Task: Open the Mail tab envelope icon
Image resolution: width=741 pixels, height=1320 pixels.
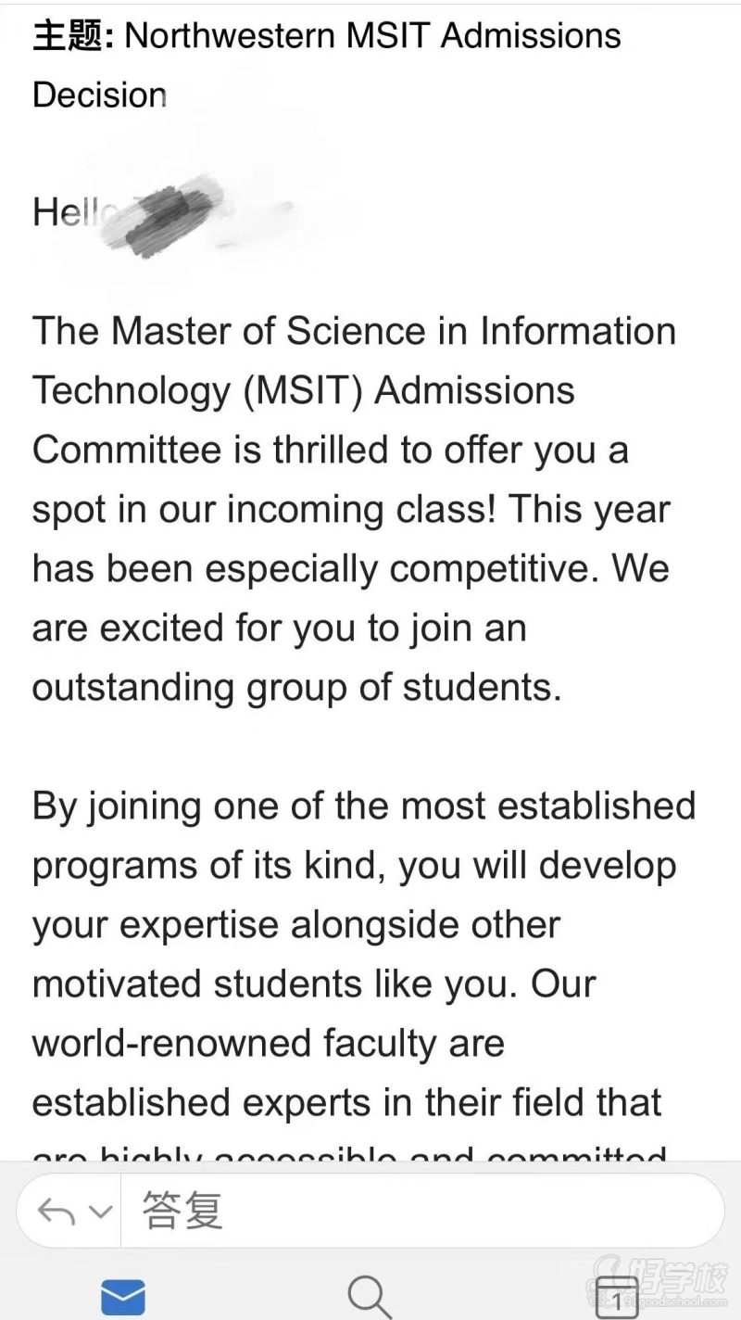Action: (123, 1296)
